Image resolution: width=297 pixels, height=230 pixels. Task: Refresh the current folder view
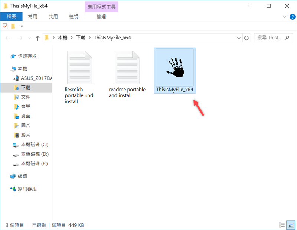(x=246, y=38)
